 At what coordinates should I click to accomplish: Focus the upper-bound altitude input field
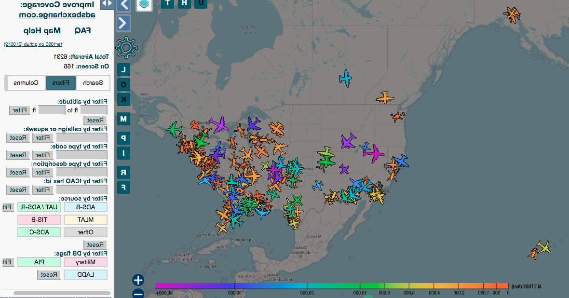click(x=52, y=110)
